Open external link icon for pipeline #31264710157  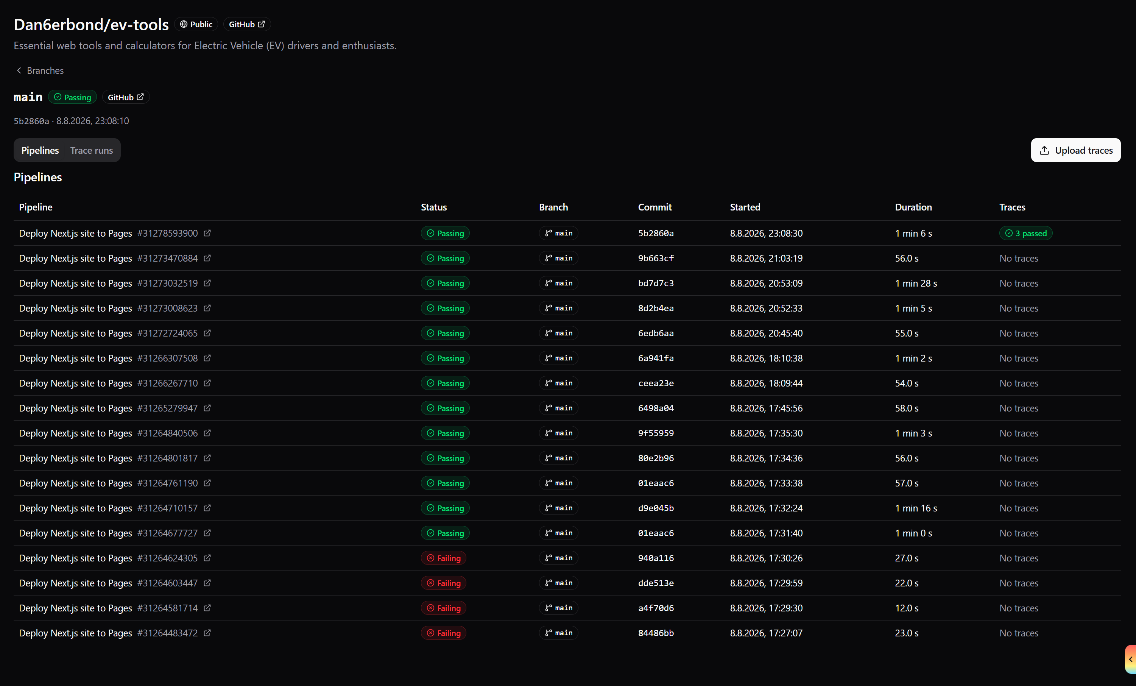click(207, 508)
